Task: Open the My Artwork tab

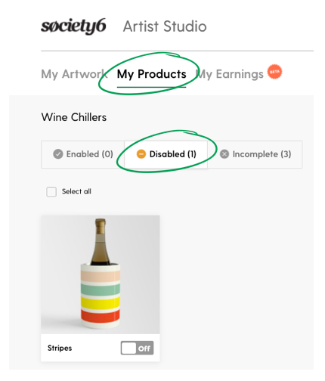Action: 74,74
